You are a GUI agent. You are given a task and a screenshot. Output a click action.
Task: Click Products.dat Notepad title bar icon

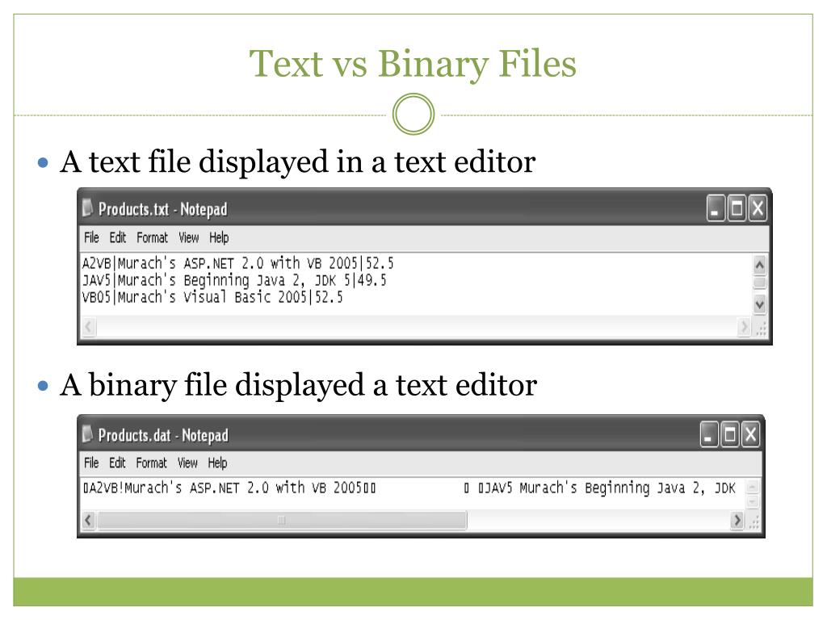(87, 434)
